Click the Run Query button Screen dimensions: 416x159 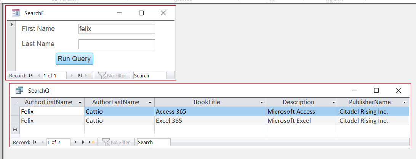tap(74, 59)
